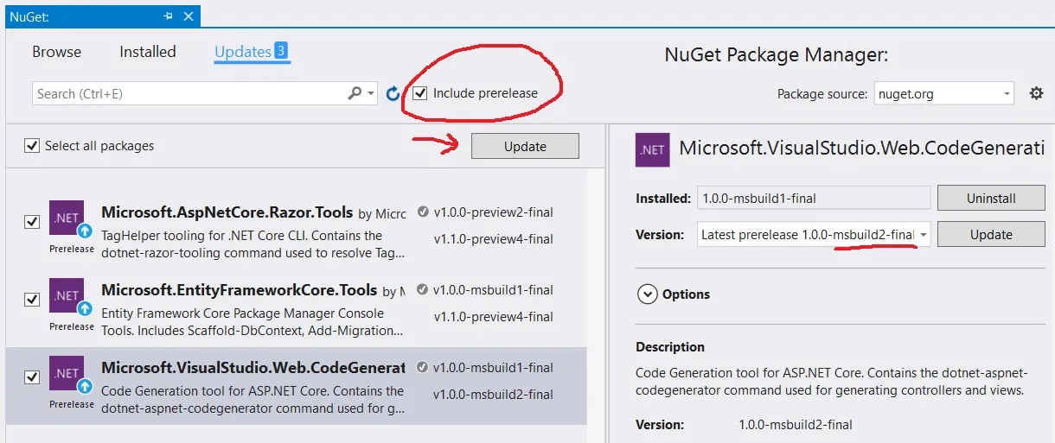Uncheck Select all packages
Image resolution: width=1055 pixels, height=443 pixels.
(x=32, y=146)
